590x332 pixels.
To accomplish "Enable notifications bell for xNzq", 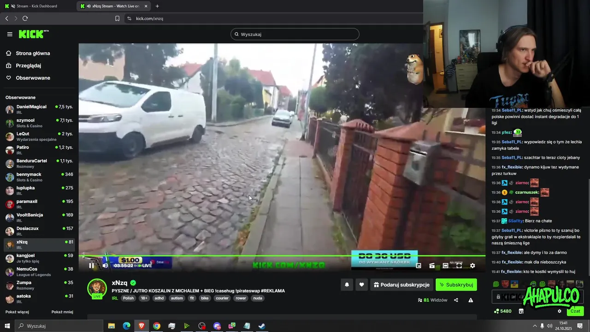I will point(347,285).
